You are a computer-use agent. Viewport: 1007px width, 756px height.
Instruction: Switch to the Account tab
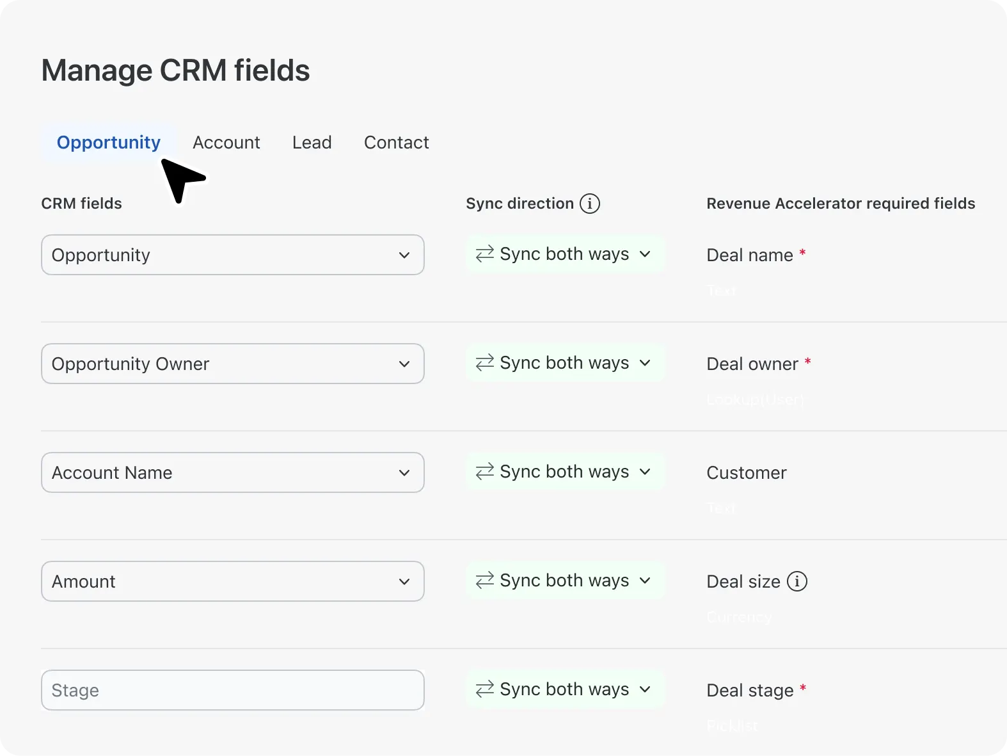226,142
